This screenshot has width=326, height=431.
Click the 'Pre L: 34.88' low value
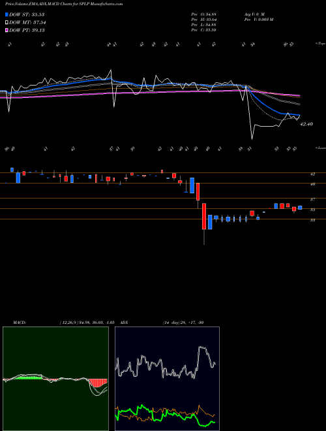pyautogui.click(x=203, y=25)
